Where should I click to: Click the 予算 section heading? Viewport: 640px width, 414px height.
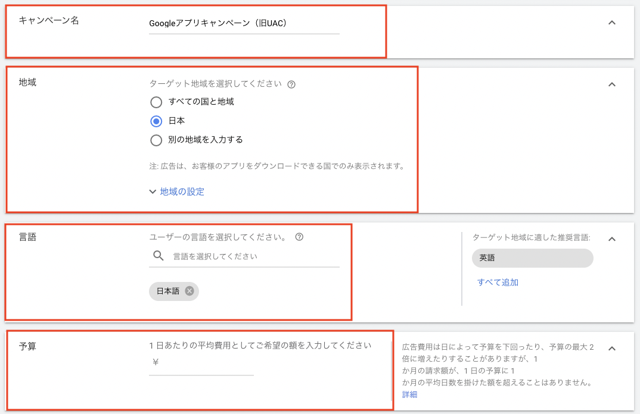click(27, 346)
